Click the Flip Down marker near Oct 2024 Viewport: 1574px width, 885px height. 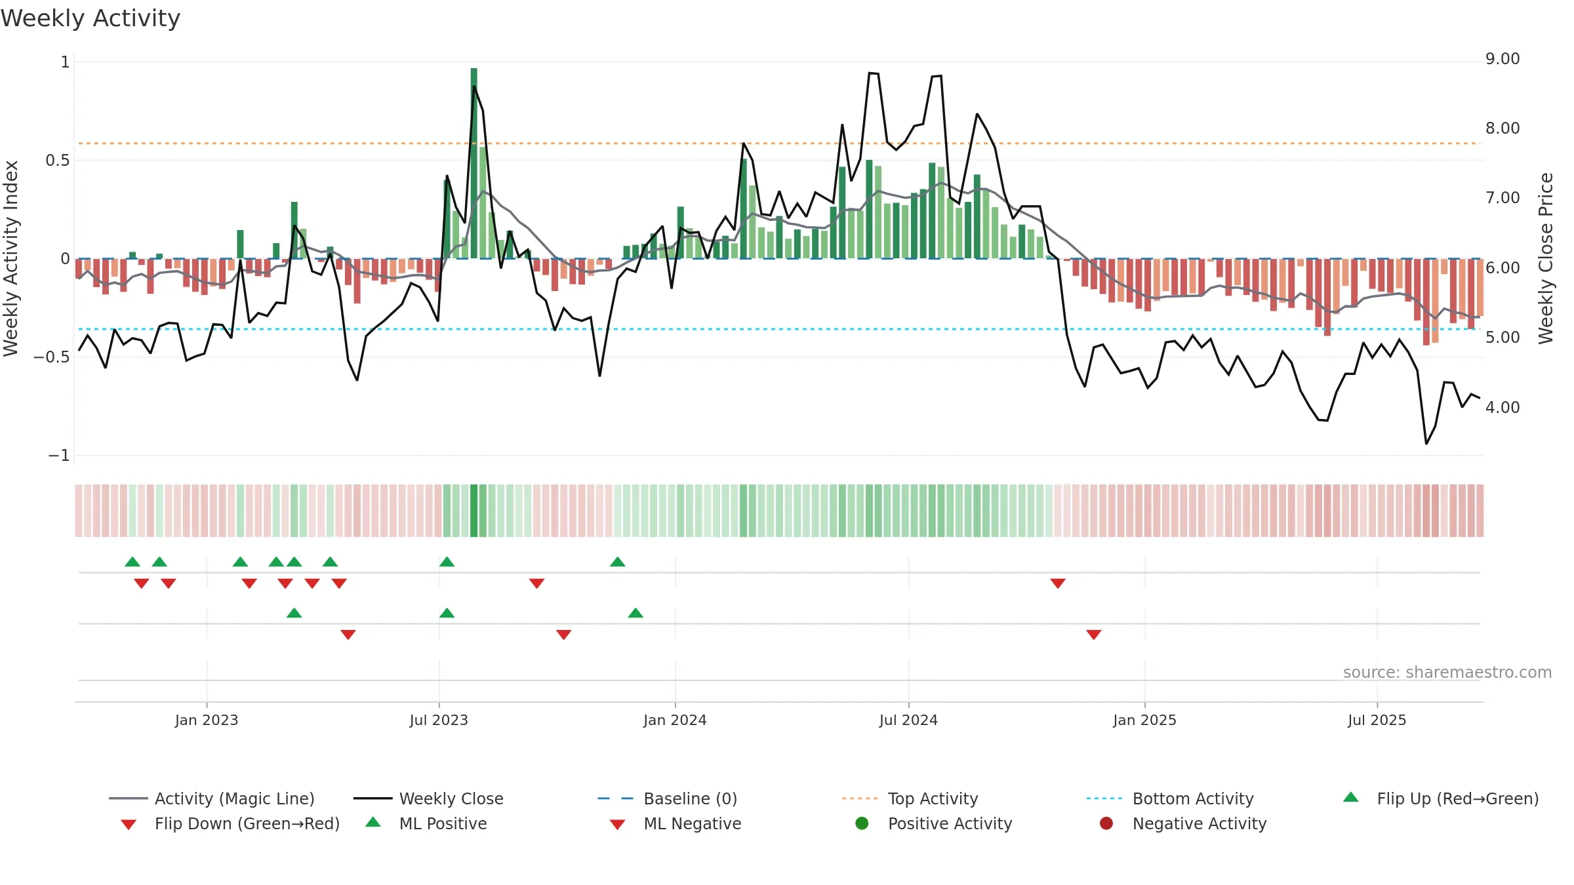(1058, 583)
